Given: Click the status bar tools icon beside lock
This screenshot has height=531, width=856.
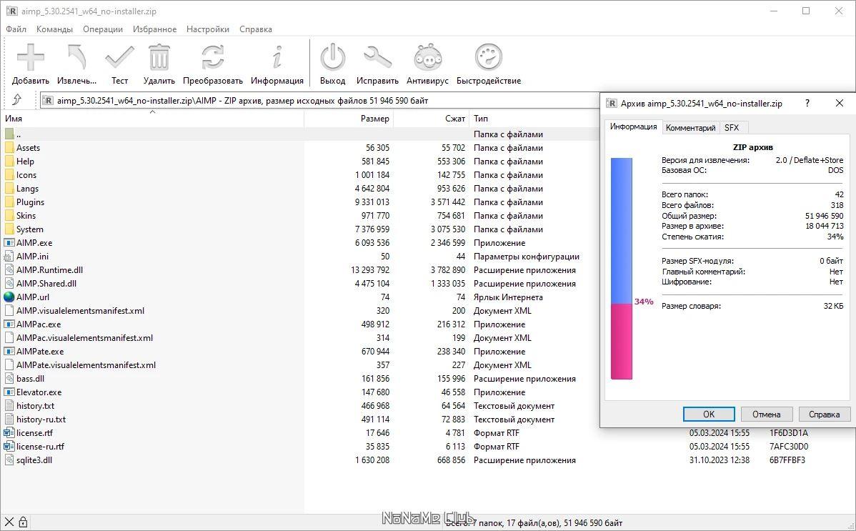Looking at the screenshot, I should pos(9,522).
